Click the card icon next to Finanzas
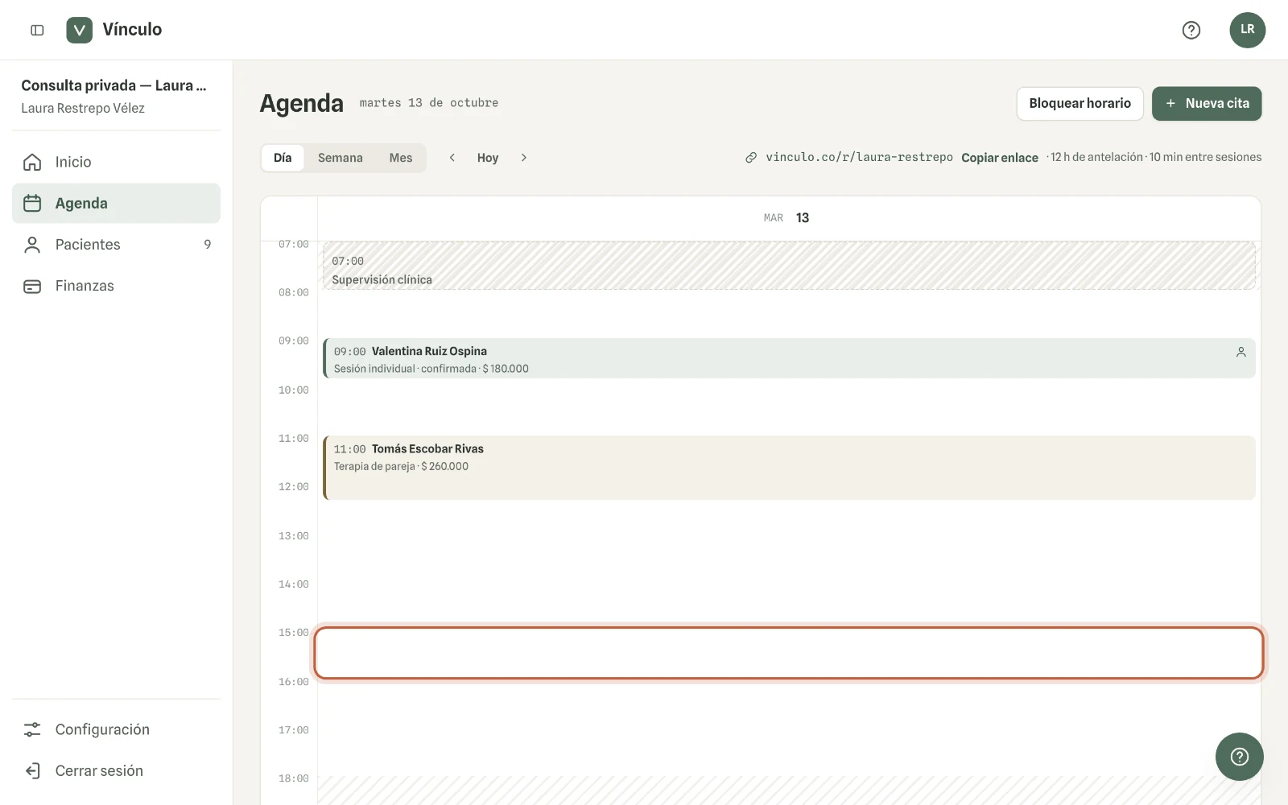 click(32, 286)
